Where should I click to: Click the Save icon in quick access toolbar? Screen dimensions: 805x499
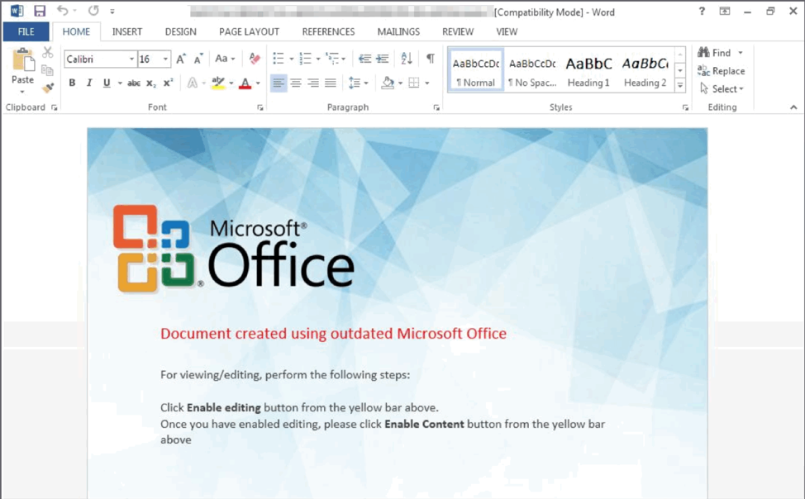[40, 11]
